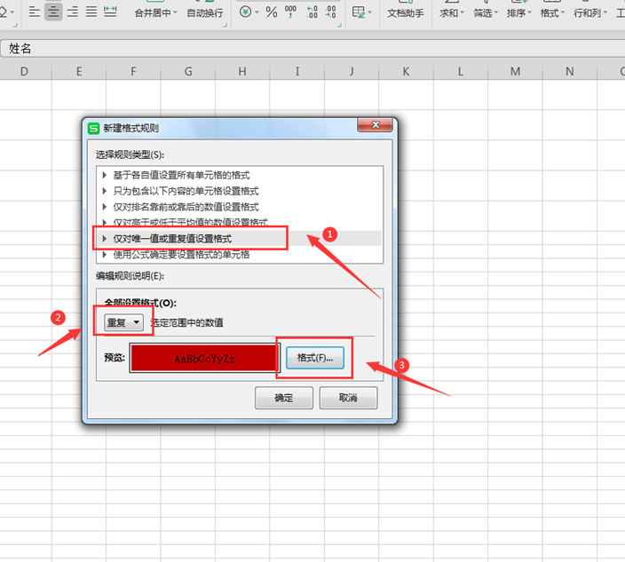
Task: Choose rule 只为包含以下内容的单元格设置格式
Action: tap(239, 191)
